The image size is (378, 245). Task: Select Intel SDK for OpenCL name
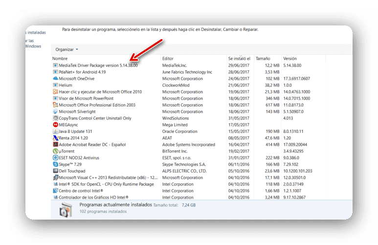[x=106, y=184]
